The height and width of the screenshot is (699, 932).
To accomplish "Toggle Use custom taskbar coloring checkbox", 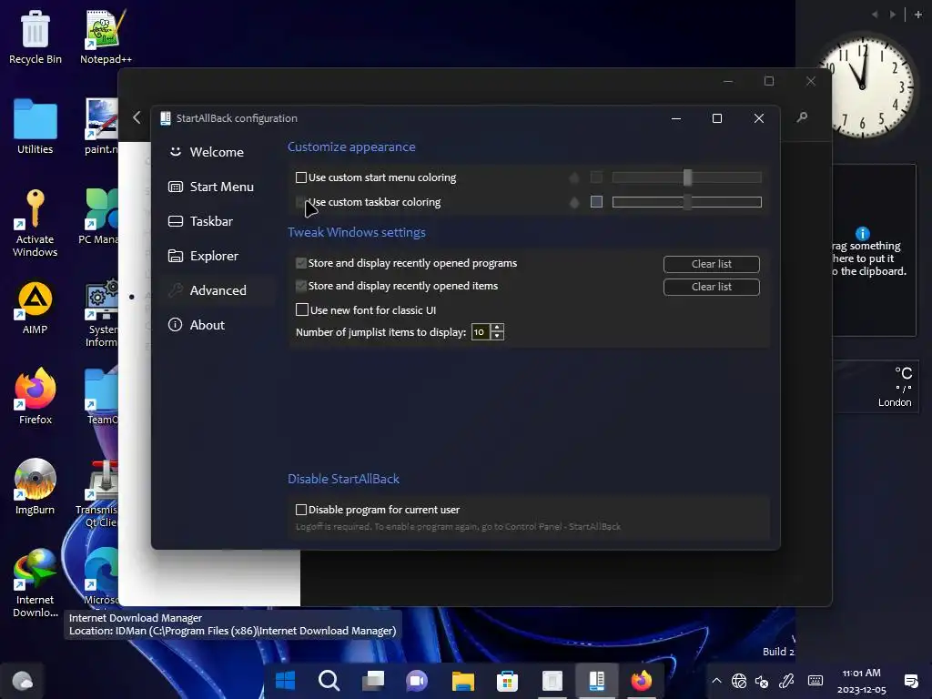I will tap(300, 202).
